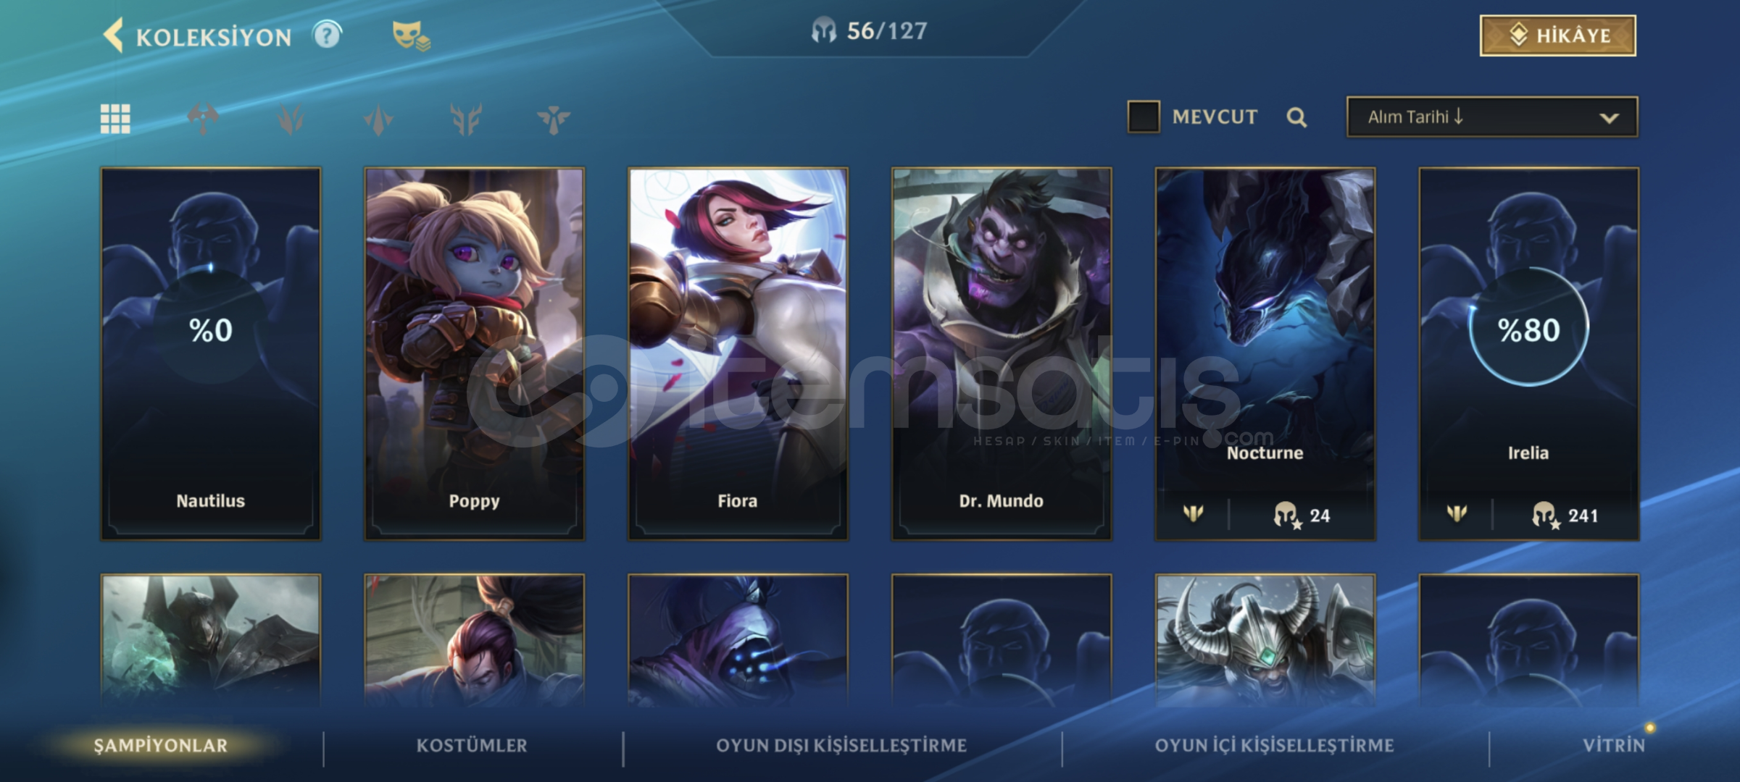Click the sort dropdown chevron arrow
The width and height of the screenshot is (1740, 782).
tap(1609, 118)
